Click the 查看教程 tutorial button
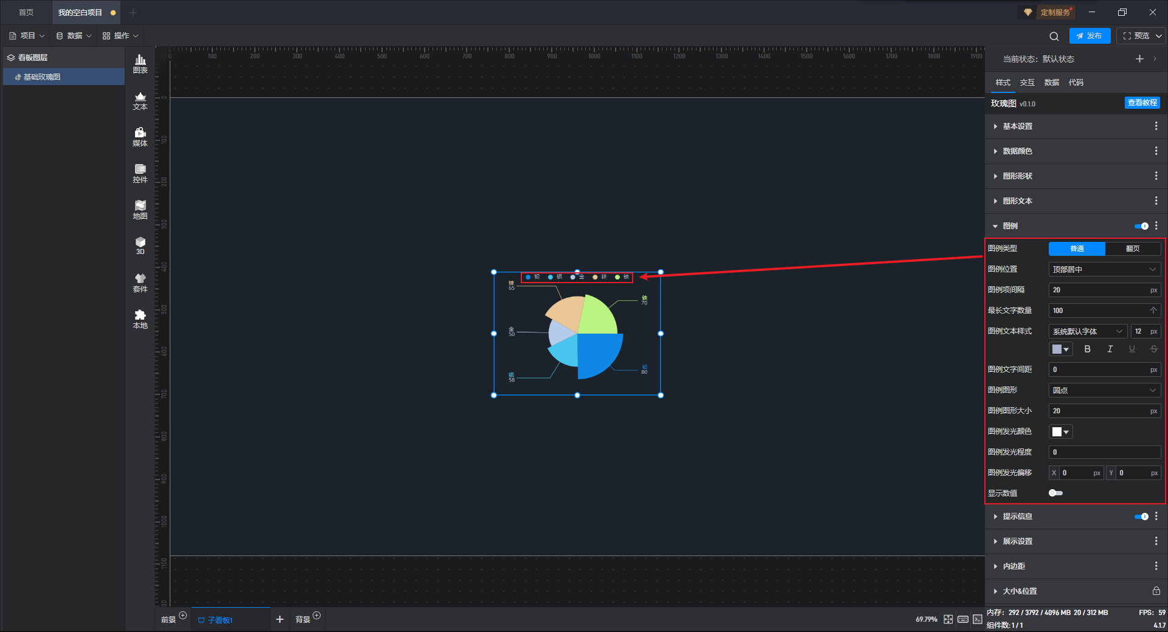The image size is (1168, 632). coord(1142,103)
